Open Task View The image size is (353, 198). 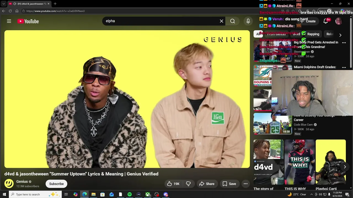tap(66, 194)
